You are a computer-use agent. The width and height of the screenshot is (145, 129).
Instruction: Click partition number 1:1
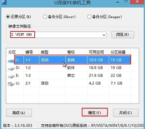tap(28, 60)
